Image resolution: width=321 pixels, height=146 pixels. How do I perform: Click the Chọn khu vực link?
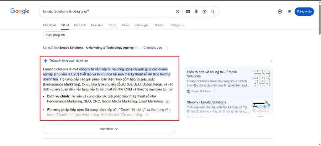153,48
